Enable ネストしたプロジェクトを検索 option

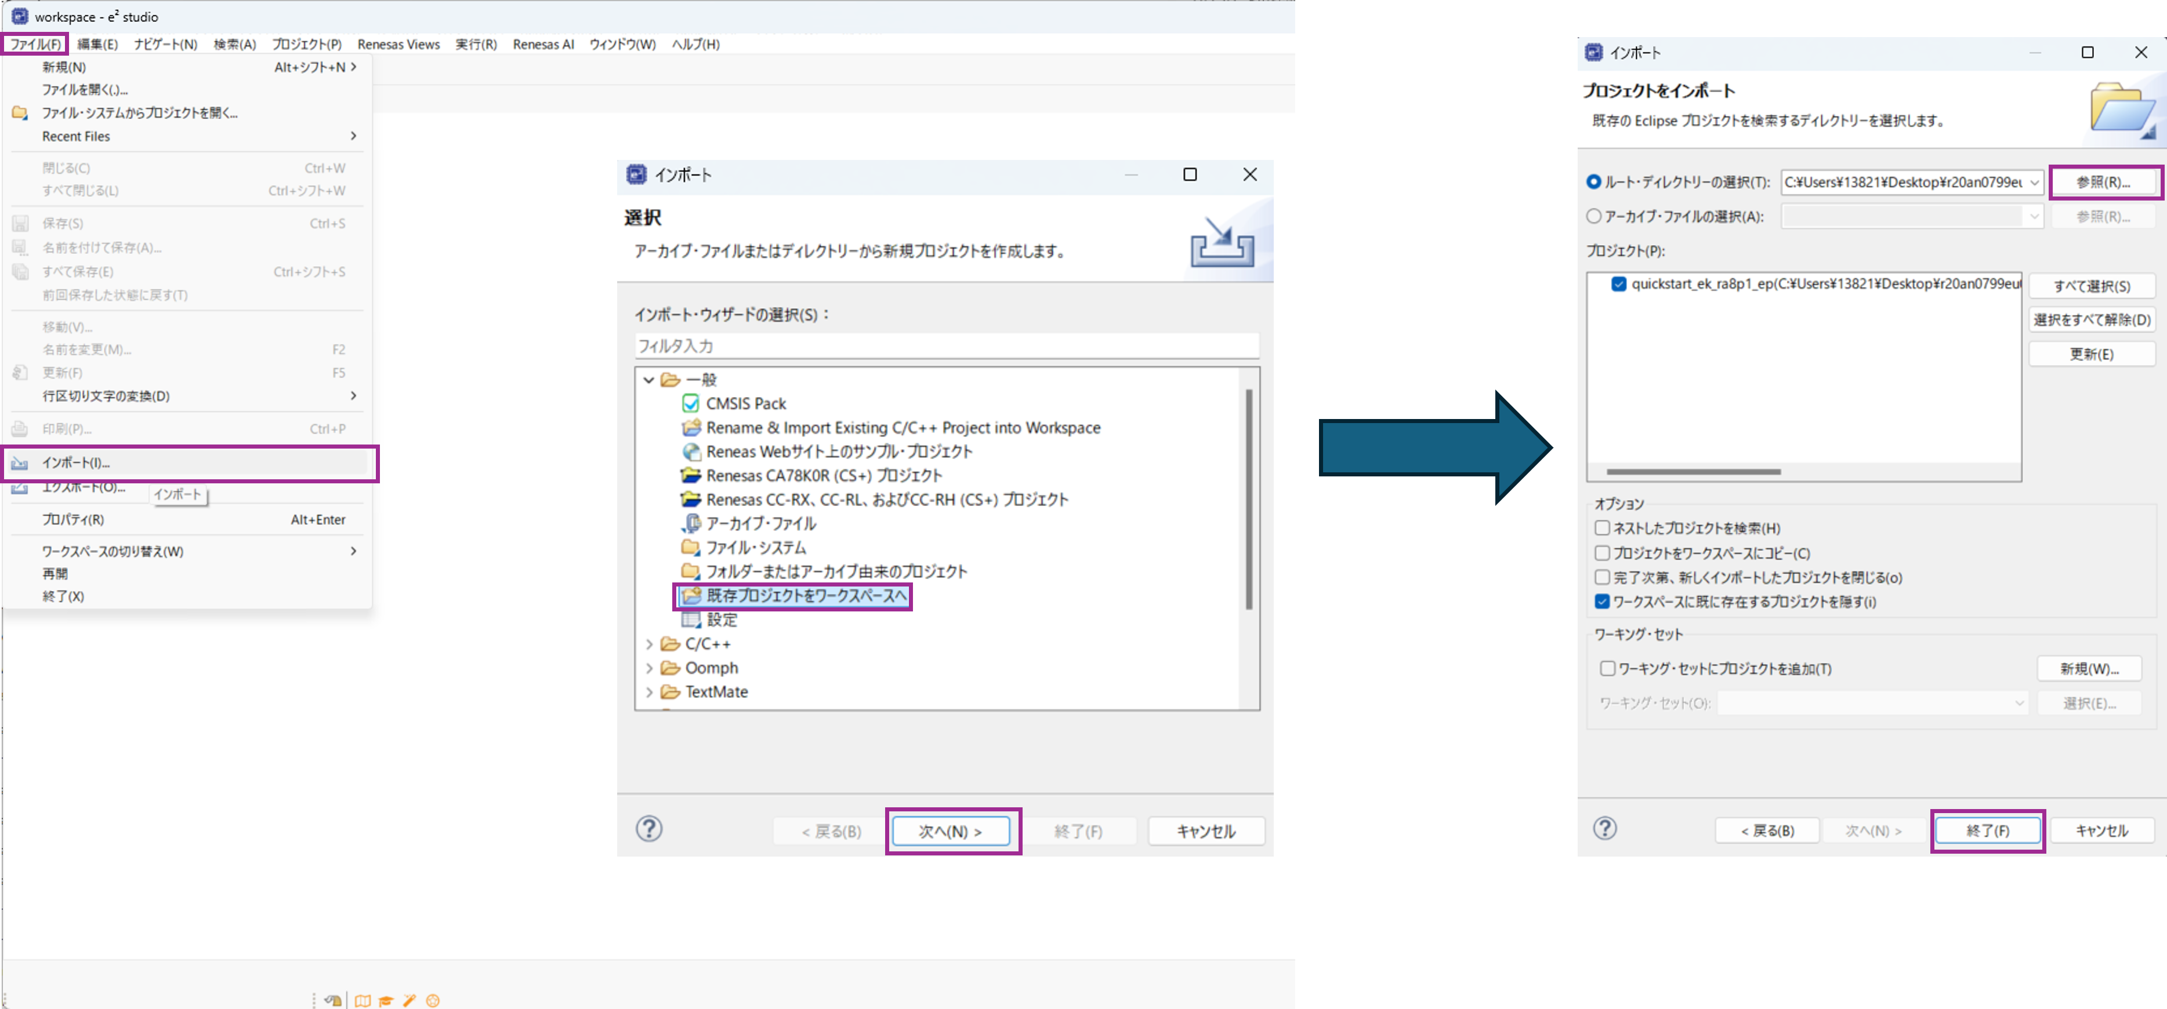click(x=1603, y=528)
